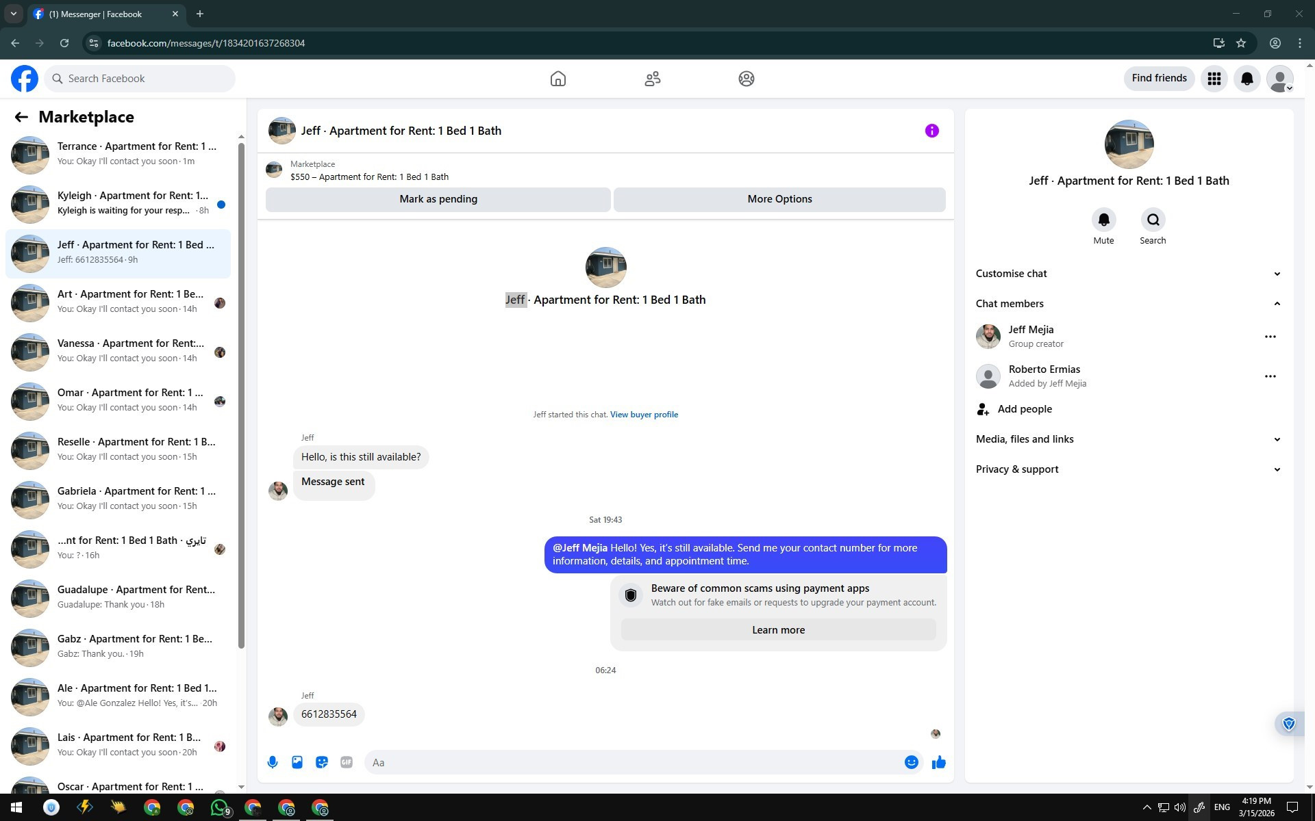Viewport: 1315px width, 821px height.
Task: Open WhatsApp from the taskbar
Action: (219, 807)
